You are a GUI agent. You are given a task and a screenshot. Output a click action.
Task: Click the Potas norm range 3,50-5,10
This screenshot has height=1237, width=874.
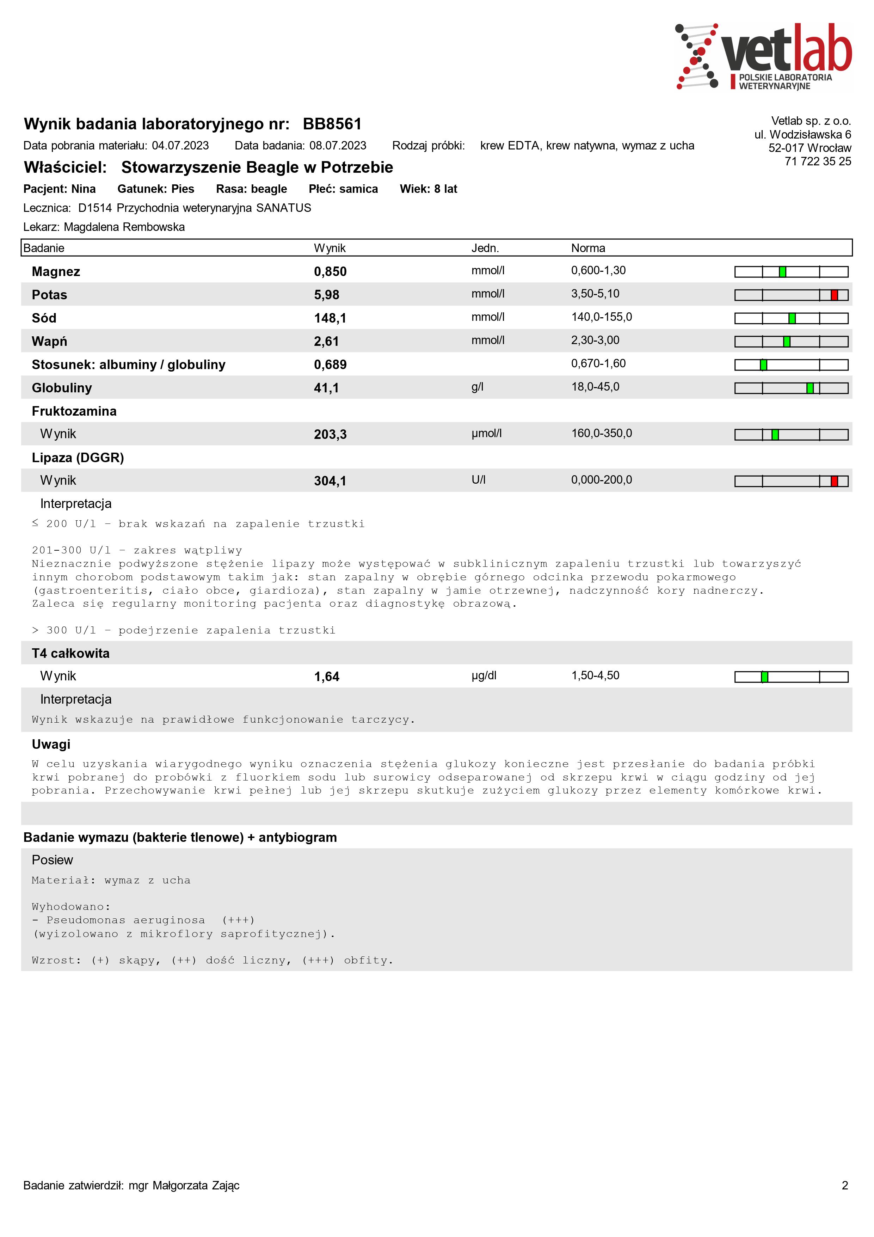pos(595,294)
